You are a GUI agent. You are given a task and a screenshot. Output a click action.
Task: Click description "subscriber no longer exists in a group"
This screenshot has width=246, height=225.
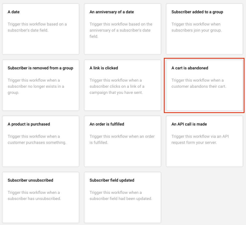pyautogui.click(x=36, y=86)
